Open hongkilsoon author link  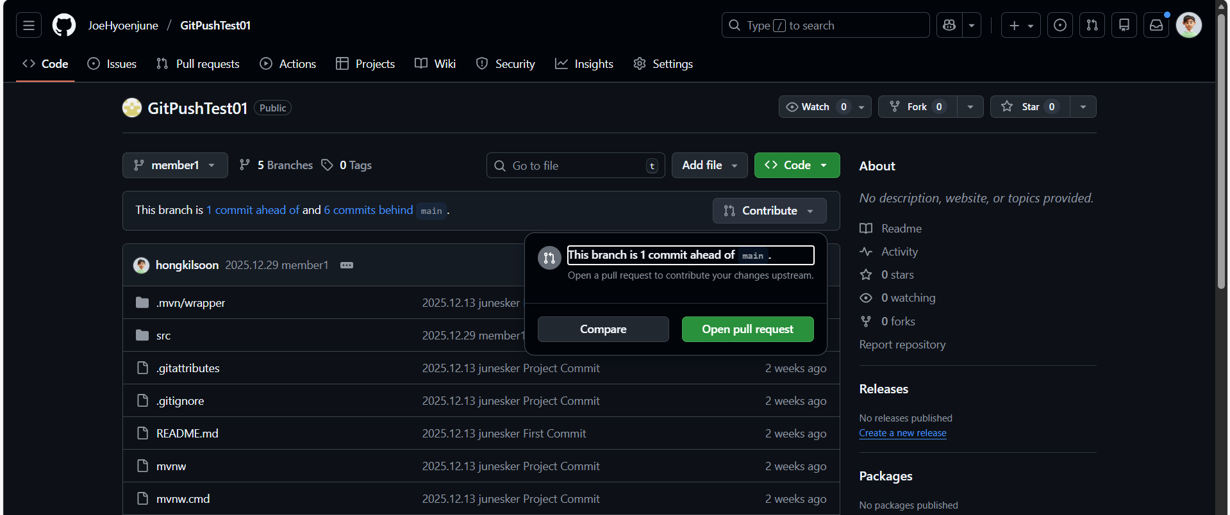point(187,265)
